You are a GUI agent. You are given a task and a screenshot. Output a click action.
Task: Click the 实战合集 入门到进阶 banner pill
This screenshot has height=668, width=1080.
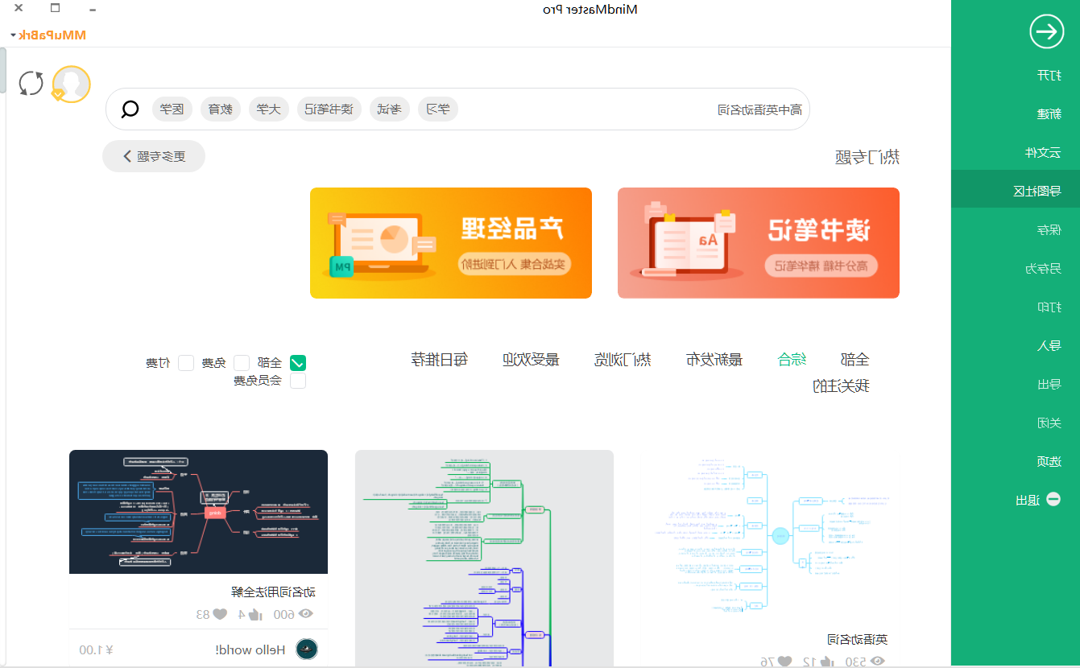(x=514, y=263)
